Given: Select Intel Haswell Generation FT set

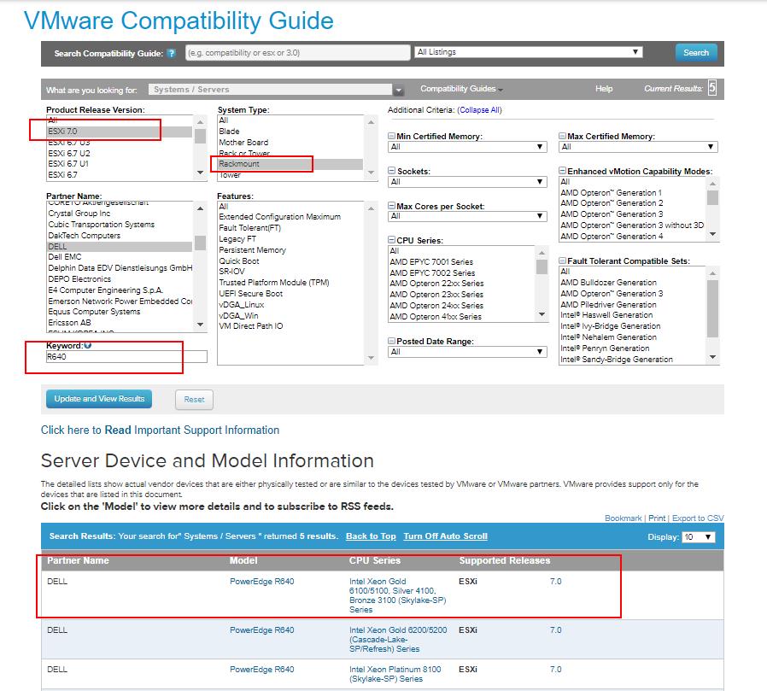Looking at the screenshot, I should 632,315.
